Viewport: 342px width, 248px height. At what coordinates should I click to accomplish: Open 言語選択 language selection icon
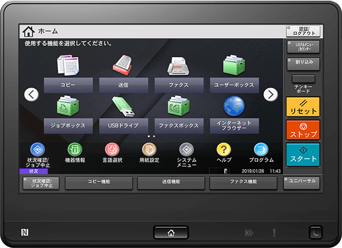(112, 150)
